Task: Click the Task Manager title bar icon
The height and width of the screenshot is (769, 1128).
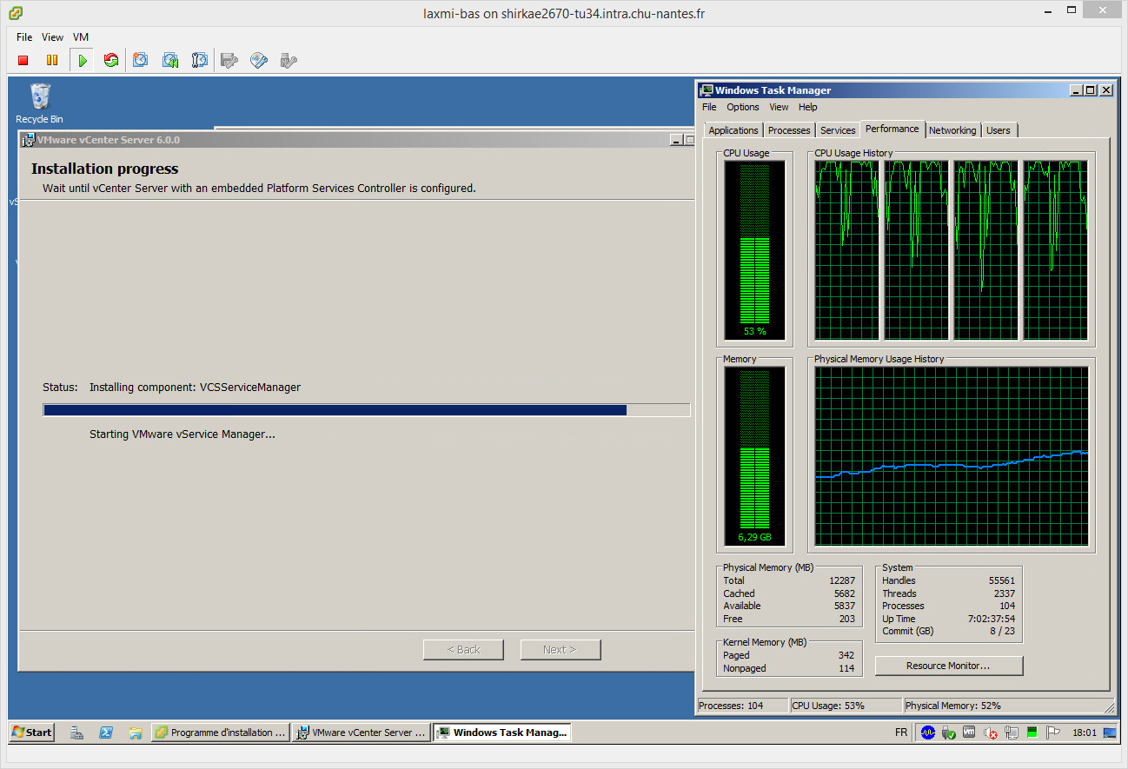Action: click(x=707, y=90)
